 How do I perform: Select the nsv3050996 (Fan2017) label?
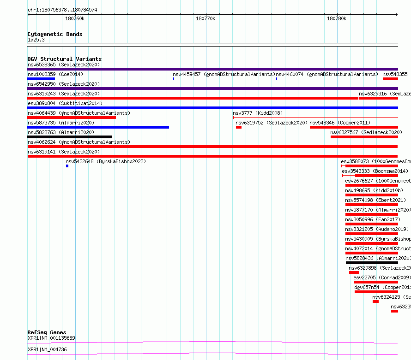(x=373, y=219)
